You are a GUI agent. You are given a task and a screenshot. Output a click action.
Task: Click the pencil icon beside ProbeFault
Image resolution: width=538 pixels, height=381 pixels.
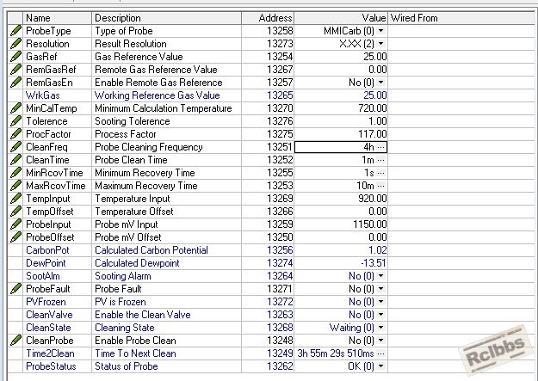coord(15,289)
